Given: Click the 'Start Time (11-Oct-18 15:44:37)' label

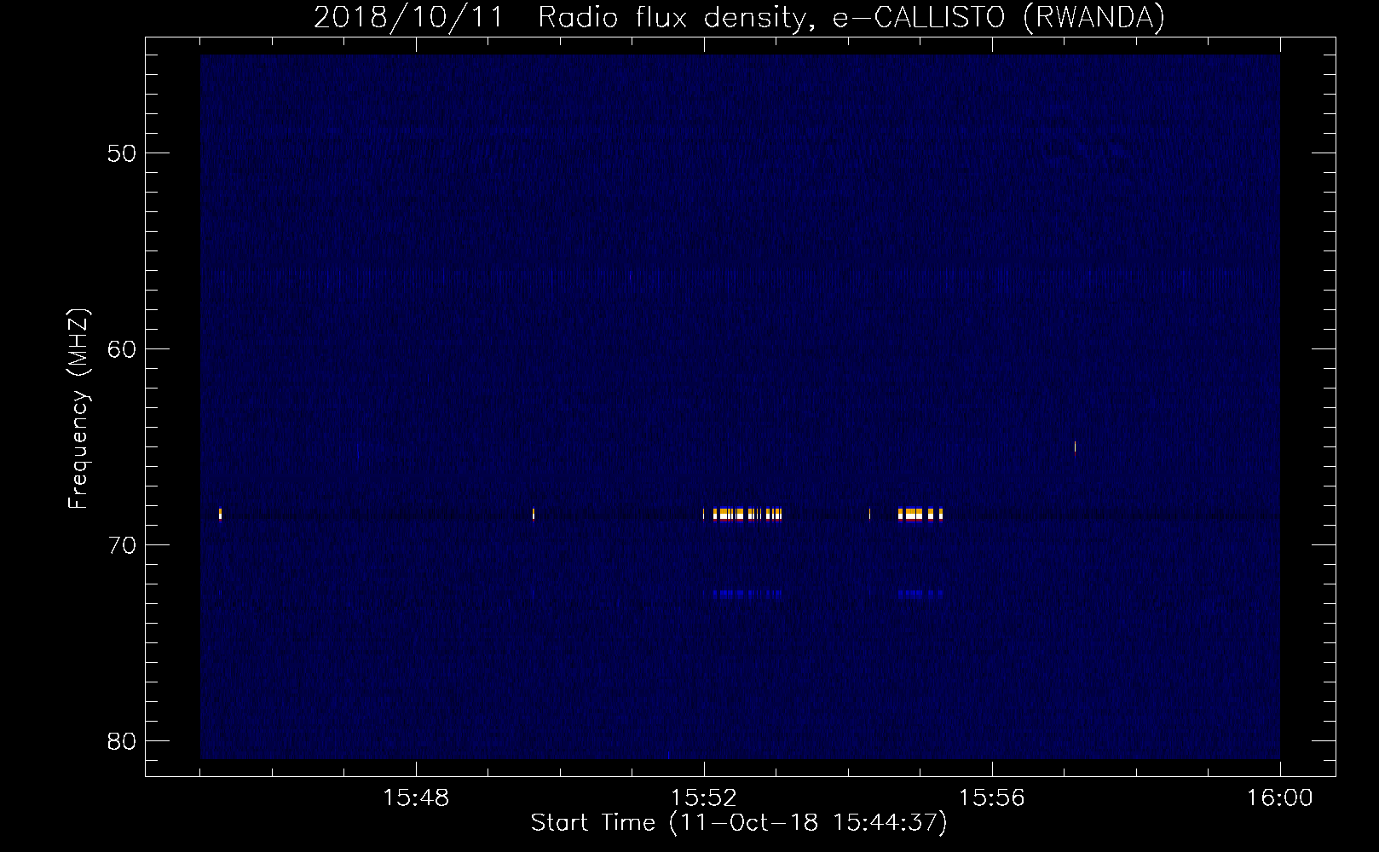Looking at the screenshot, I should coord(739,823).
